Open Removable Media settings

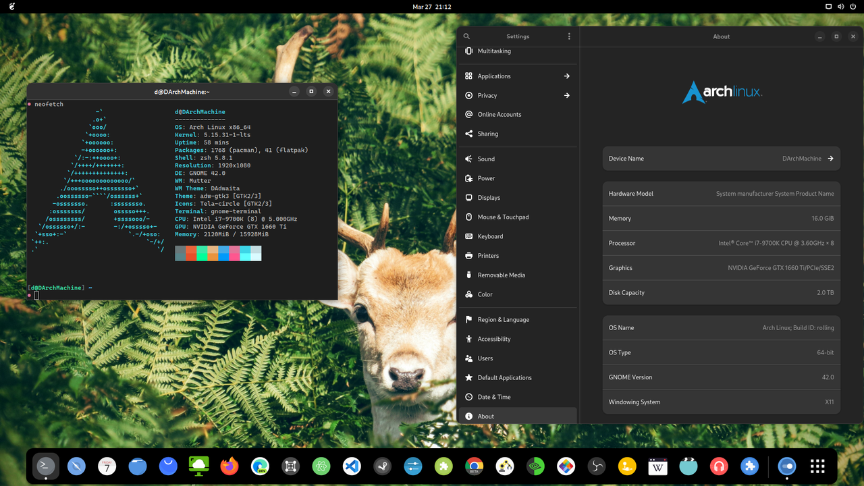point(518,275)
